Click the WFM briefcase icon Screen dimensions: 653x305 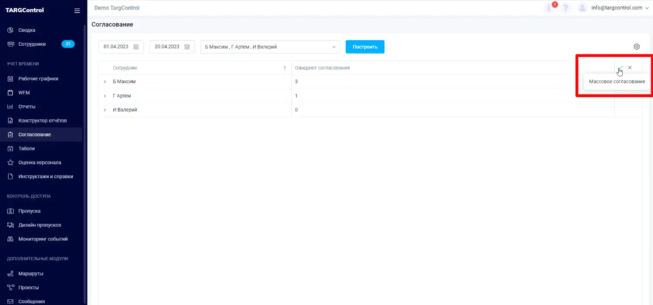coord(10,93)
